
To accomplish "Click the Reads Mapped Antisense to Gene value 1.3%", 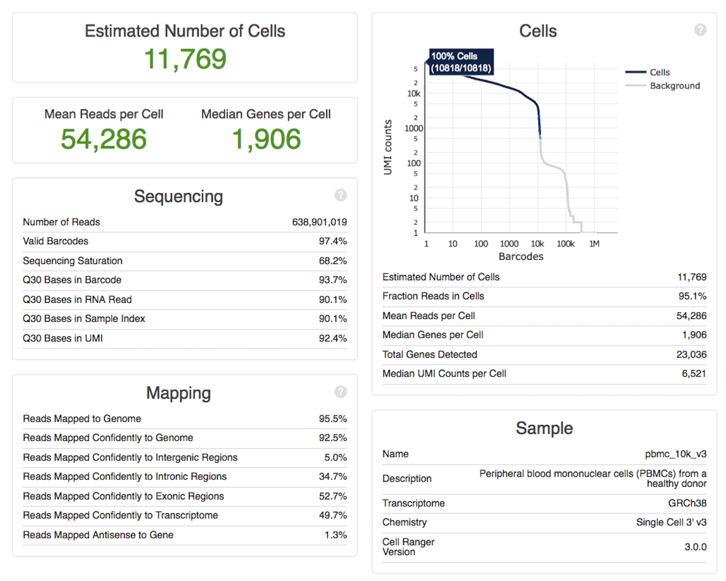I will (x=336, y=535).
